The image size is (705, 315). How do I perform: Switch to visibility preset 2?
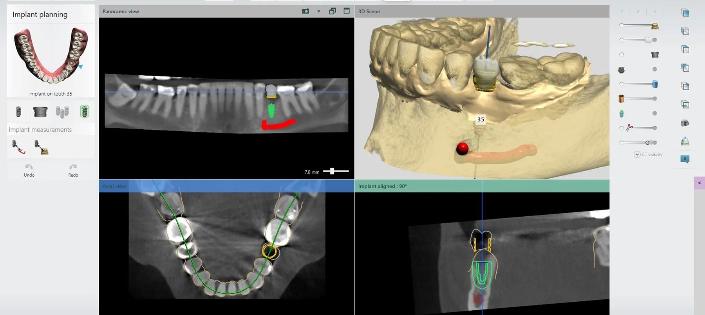(638, 12)
